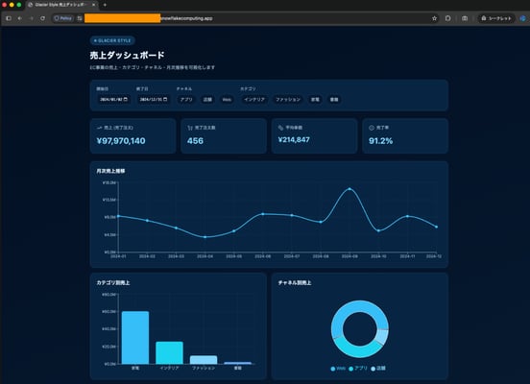530x384 pixels.
Task: Toggle the ファッション category filter chip
Action: click(x=288, y=100)
